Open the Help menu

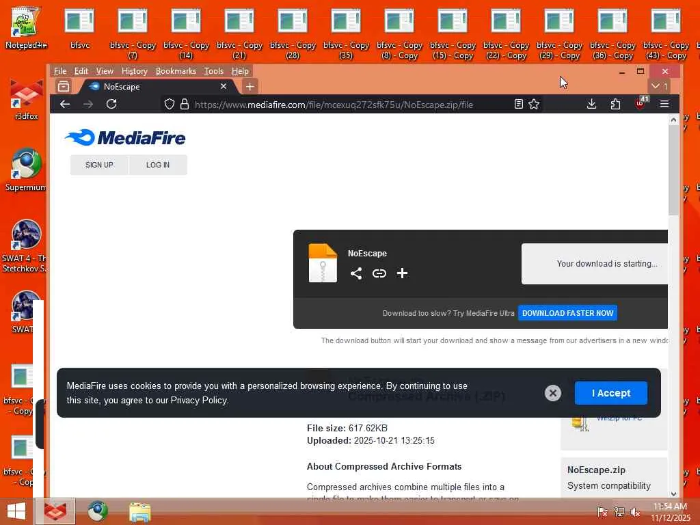tap(240, 71)
